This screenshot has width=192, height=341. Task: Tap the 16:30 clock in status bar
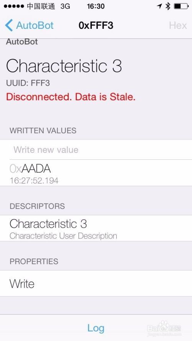96,7
